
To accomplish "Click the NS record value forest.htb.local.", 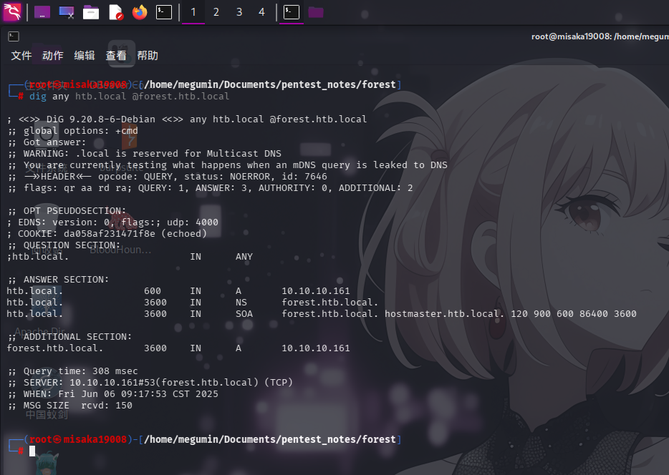I will (329, 303).
